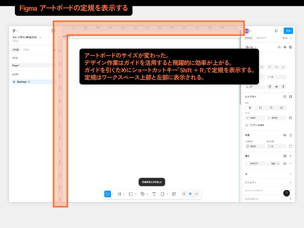Click the flip vertical icon
304x228 pixels.
tap(283, 87)
